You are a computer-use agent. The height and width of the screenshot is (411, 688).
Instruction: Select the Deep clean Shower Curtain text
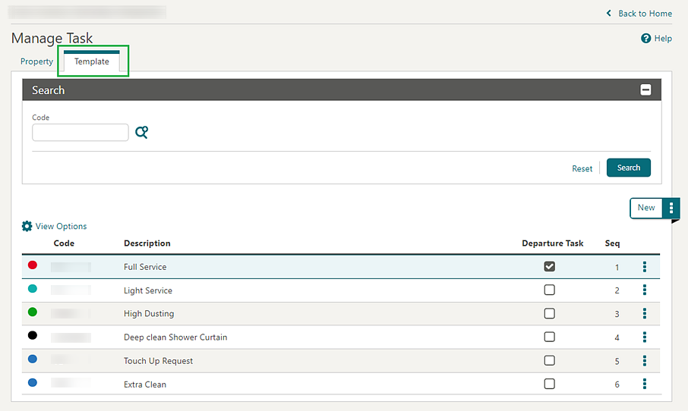[x=175, y=337]
